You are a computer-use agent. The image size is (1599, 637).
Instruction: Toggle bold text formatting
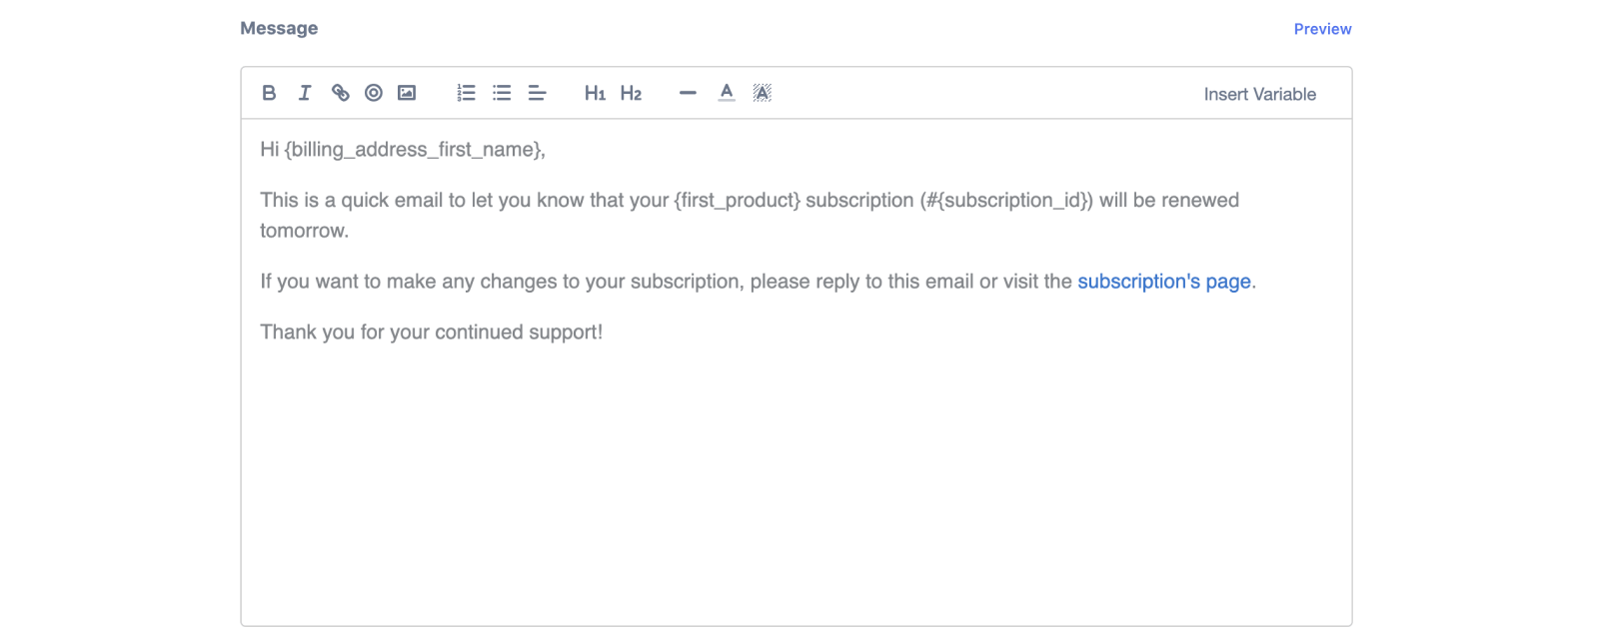269,93
